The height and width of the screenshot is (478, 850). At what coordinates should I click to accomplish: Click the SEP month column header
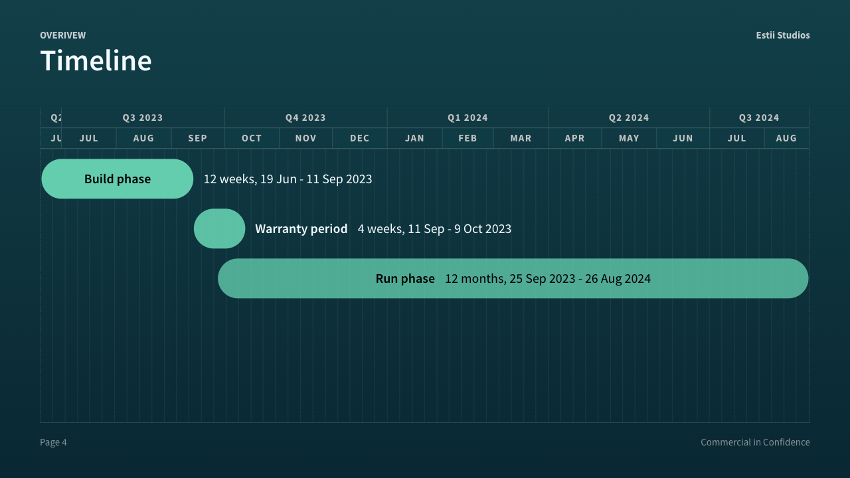coord(198,138)
